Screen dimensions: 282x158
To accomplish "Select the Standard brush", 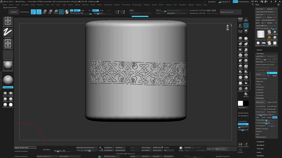I will [240, 38].
